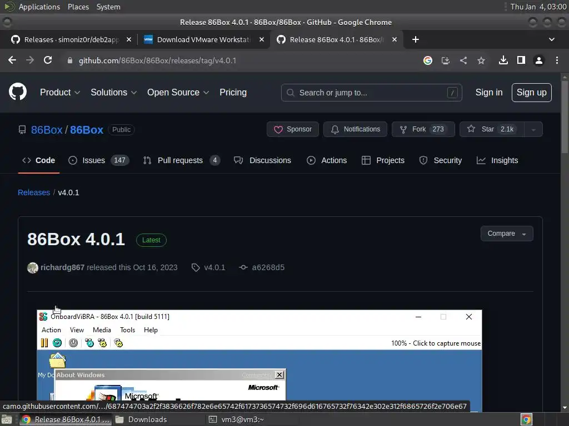569x426 pixels.
Task: Open the Issues tab
Action: (99, 160)
